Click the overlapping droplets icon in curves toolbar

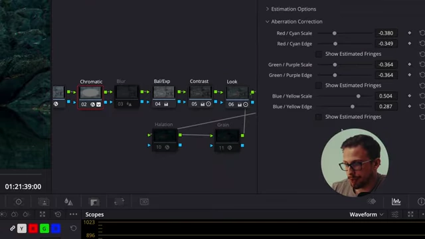tap(15, 214)
